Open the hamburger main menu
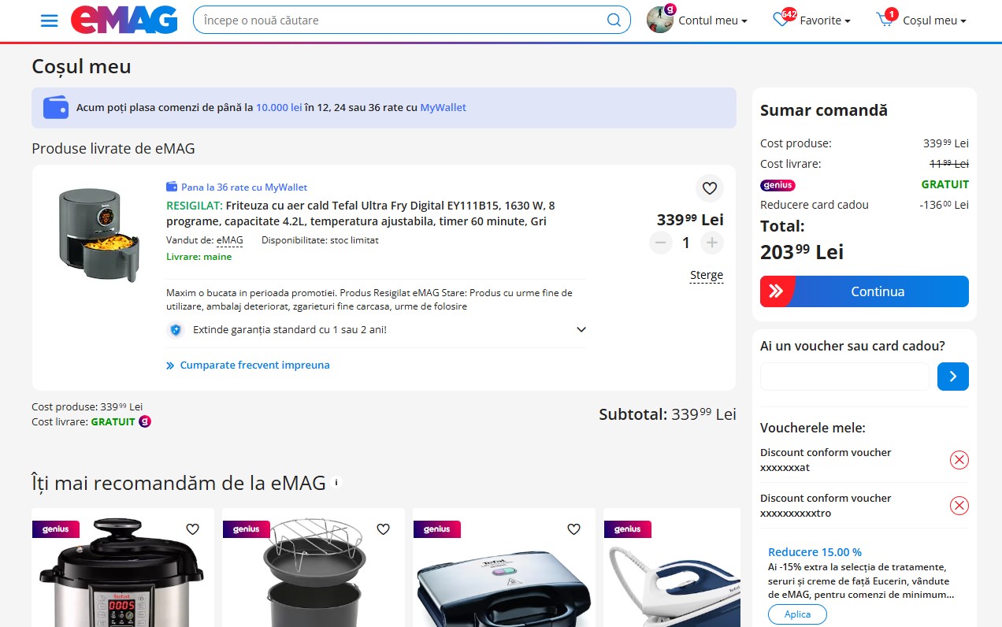This screenshot has height=627, width=1002. [50, 20]
